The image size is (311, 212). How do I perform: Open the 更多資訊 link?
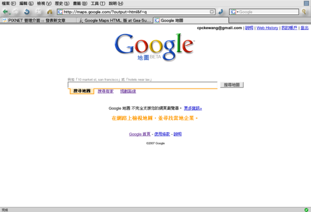tap(193, 108)
